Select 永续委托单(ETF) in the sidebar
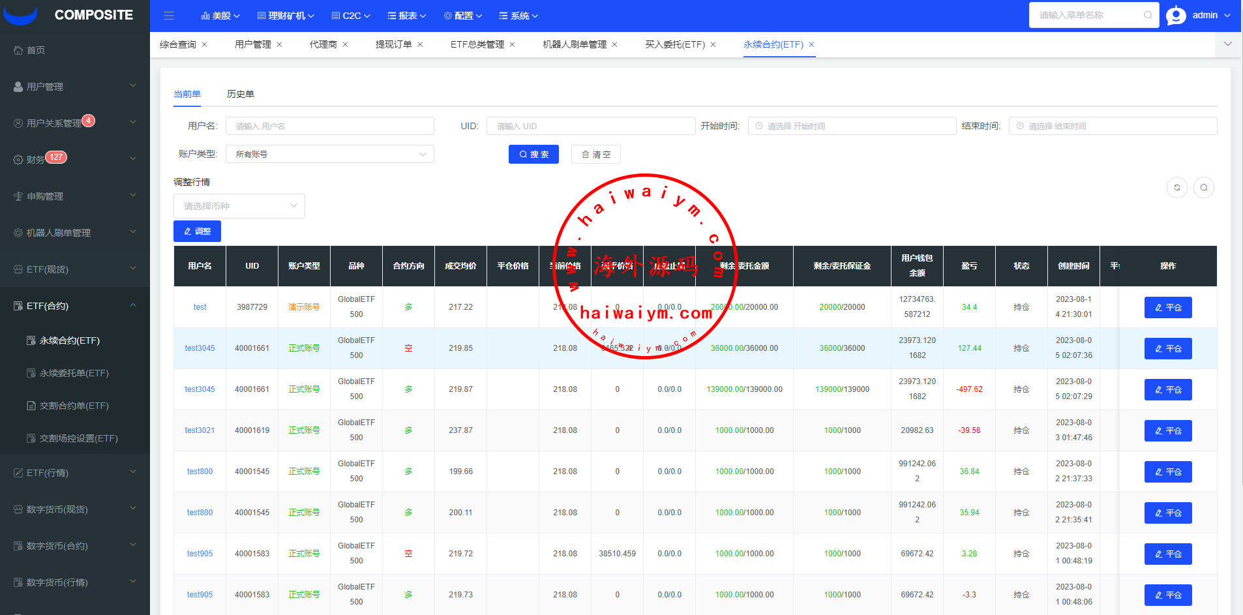 [74, 373]
